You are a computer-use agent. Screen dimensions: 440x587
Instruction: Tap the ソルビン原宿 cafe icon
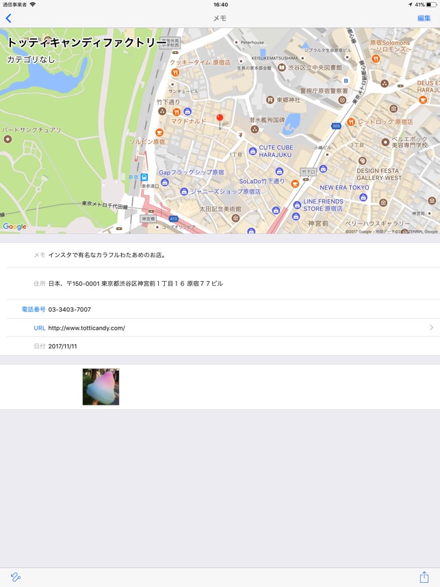click(x=159, y=133)
